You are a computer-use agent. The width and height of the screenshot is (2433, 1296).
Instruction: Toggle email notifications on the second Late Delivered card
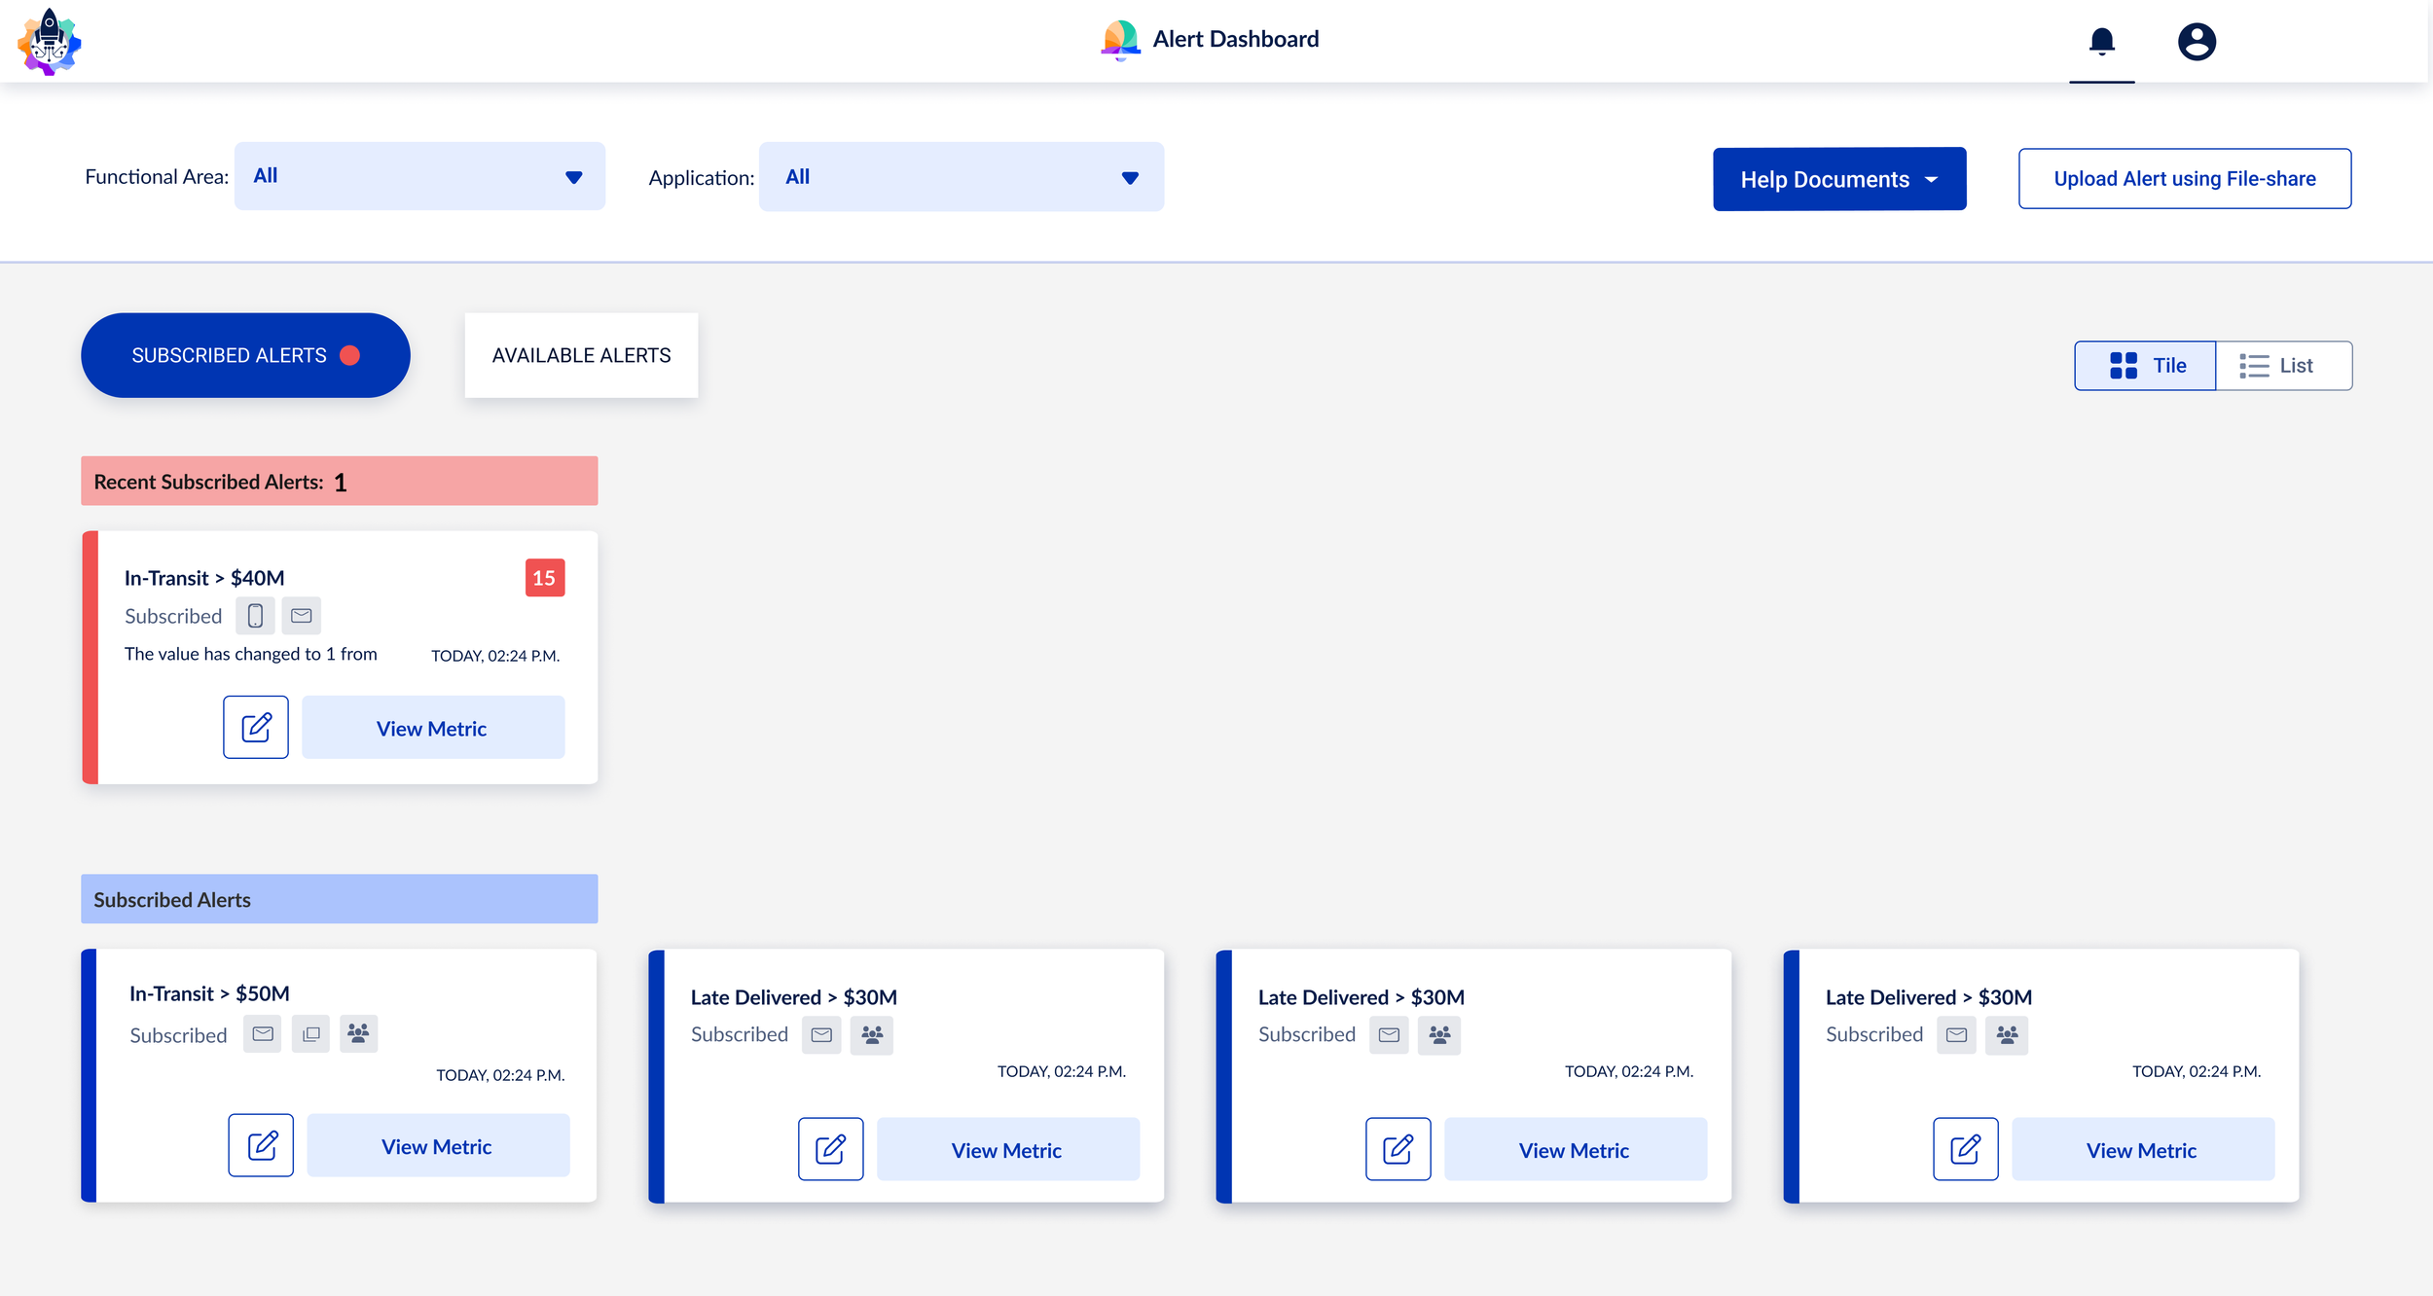coord(1389,1035)
